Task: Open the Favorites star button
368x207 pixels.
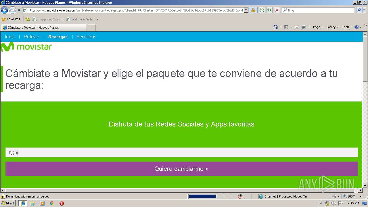Action: point(11,19)
